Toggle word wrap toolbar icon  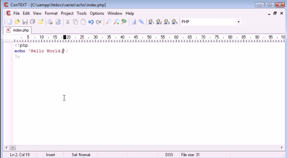tap(134, 22)
